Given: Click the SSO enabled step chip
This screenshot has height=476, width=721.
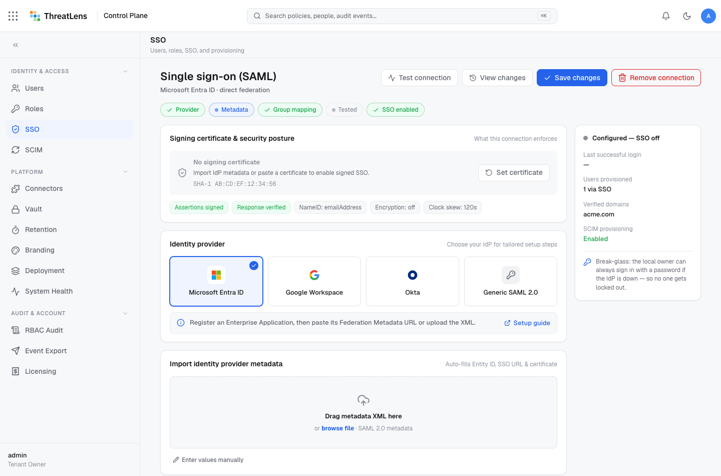Looking at the screenshot, I should pos(396,110).
